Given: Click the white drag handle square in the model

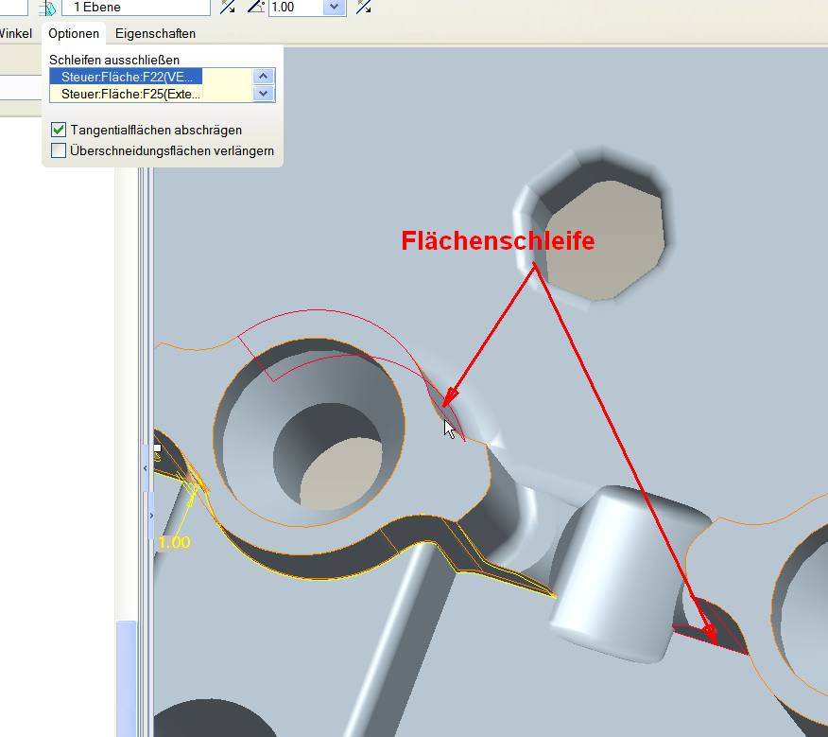Looking at the screenshot, I should tap(157, 448).
